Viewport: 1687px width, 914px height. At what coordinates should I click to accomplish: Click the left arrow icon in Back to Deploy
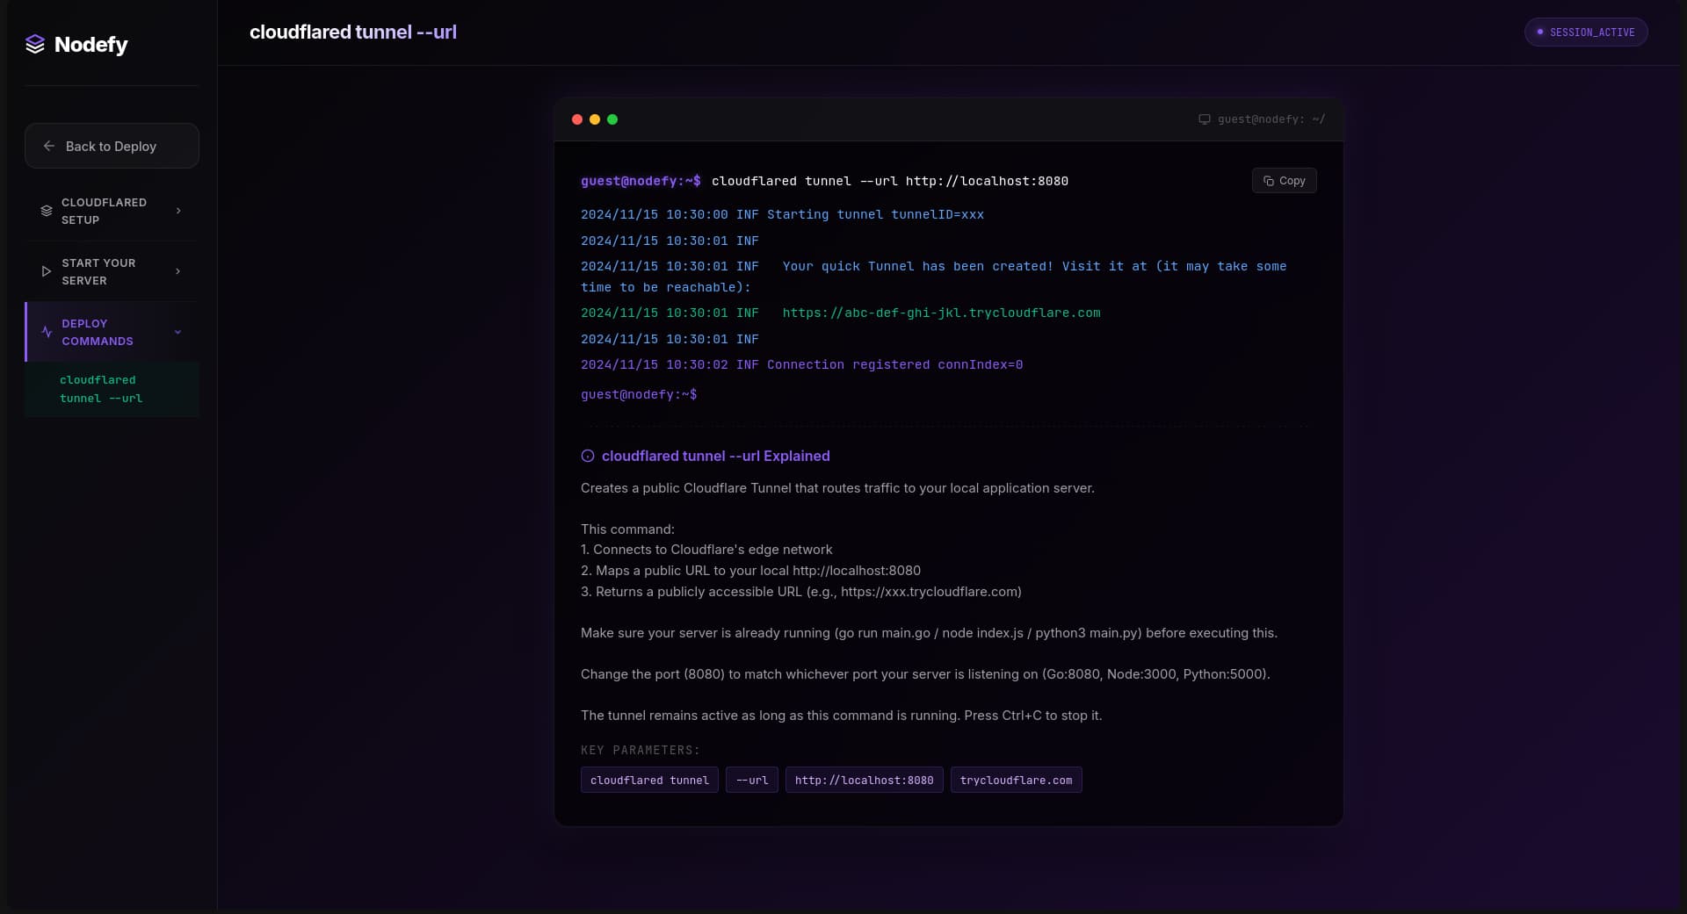[x=49, y=146]
